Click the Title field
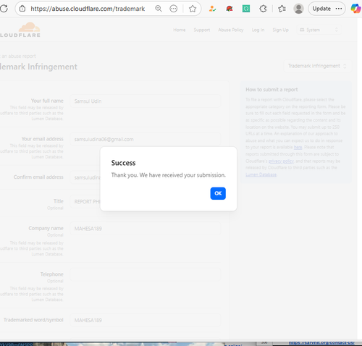Viewport: 362px width, 346px height. click(x=85, y=201)
